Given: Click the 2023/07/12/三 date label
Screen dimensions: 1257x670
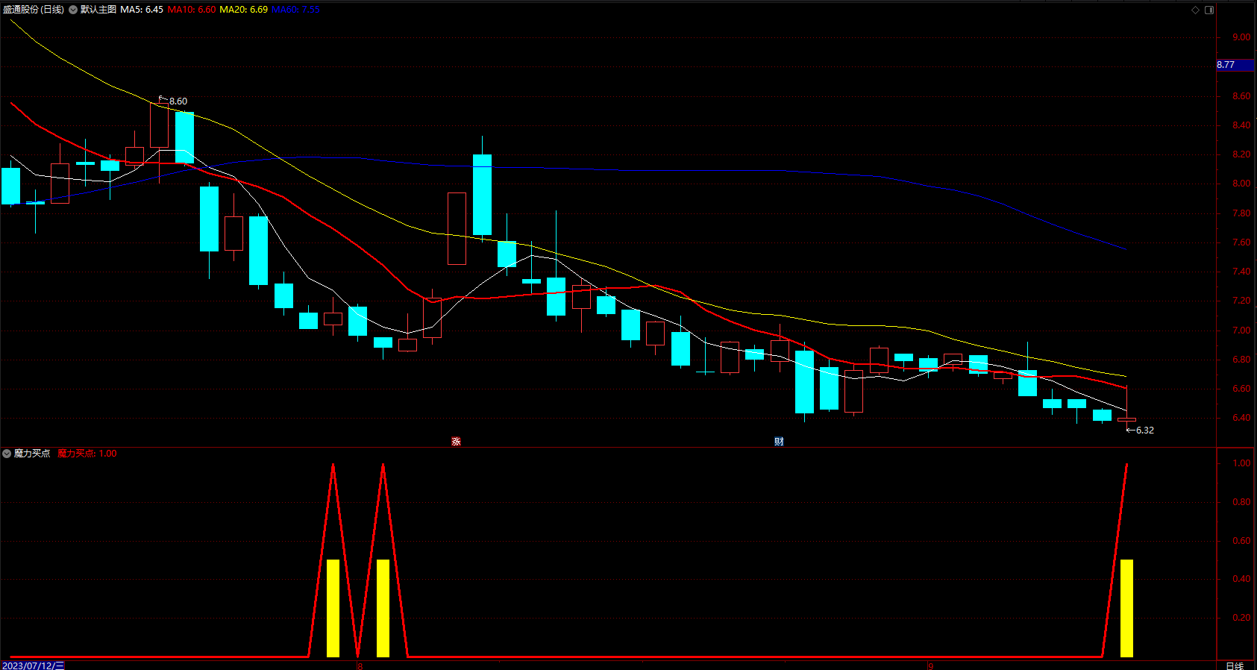Looking at the screenshot, I should (33, 666).
